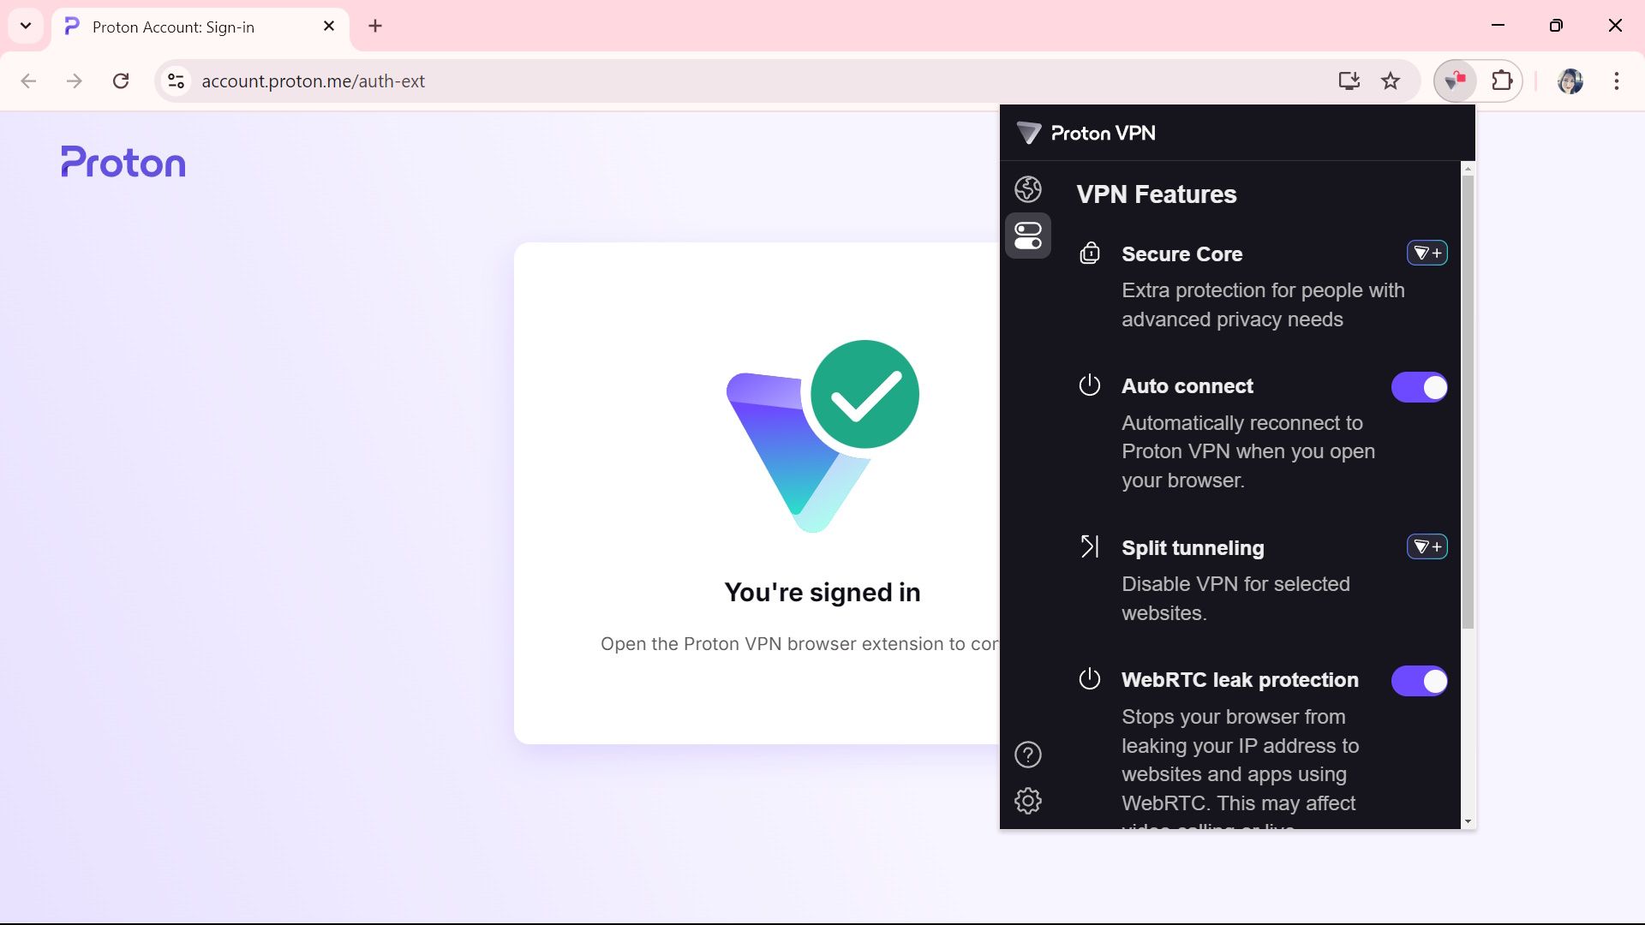Open the tab search dropdown arrow

26,26
